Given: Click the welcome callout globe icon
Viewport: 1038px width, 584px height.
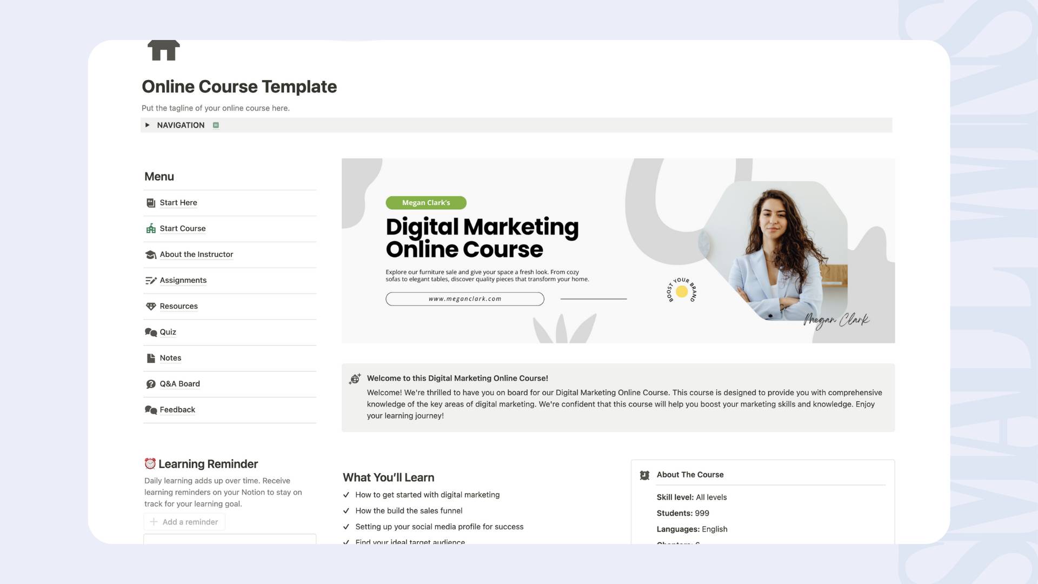Looking at the screenshot, I should 355,379.
